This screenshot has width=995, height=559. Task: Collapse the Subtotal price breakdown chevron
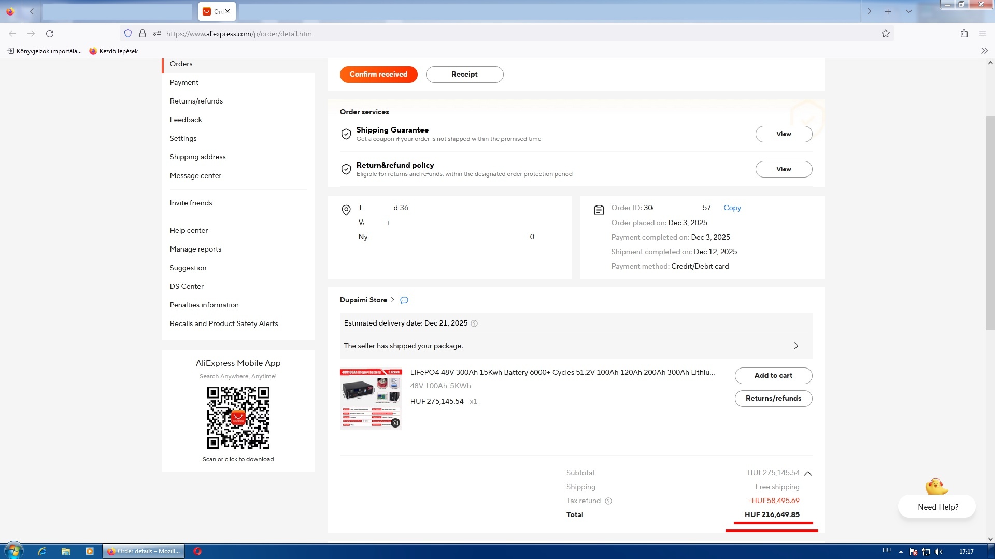tap(808, 473)
